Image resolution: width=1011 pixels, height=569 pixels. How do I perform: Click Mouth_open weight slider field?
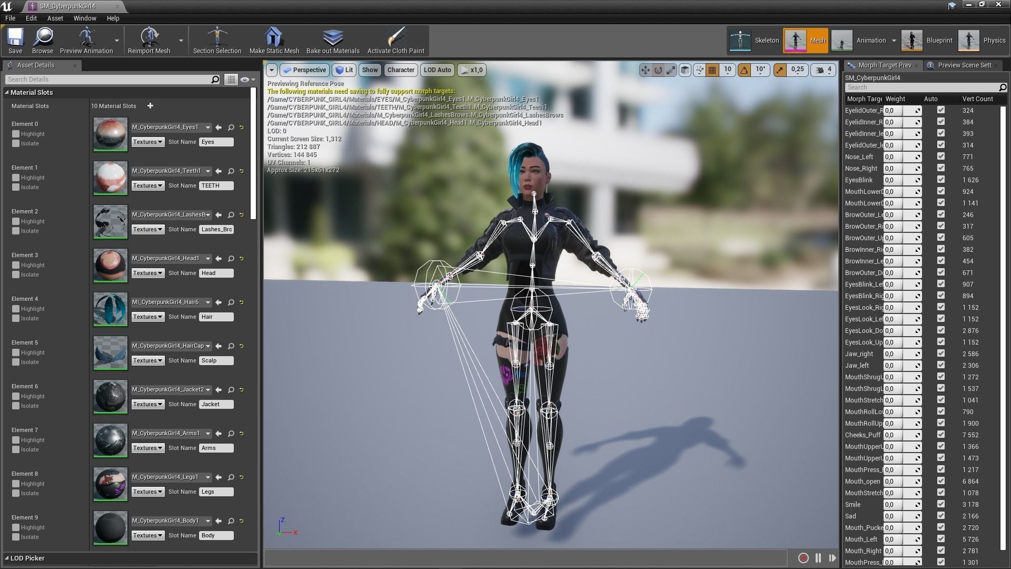[903, 482]
